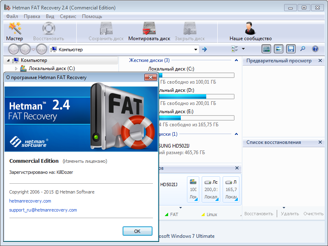Open the Правка menu
Viewport: 328px width, 246px height.
(x=32, y=16)
